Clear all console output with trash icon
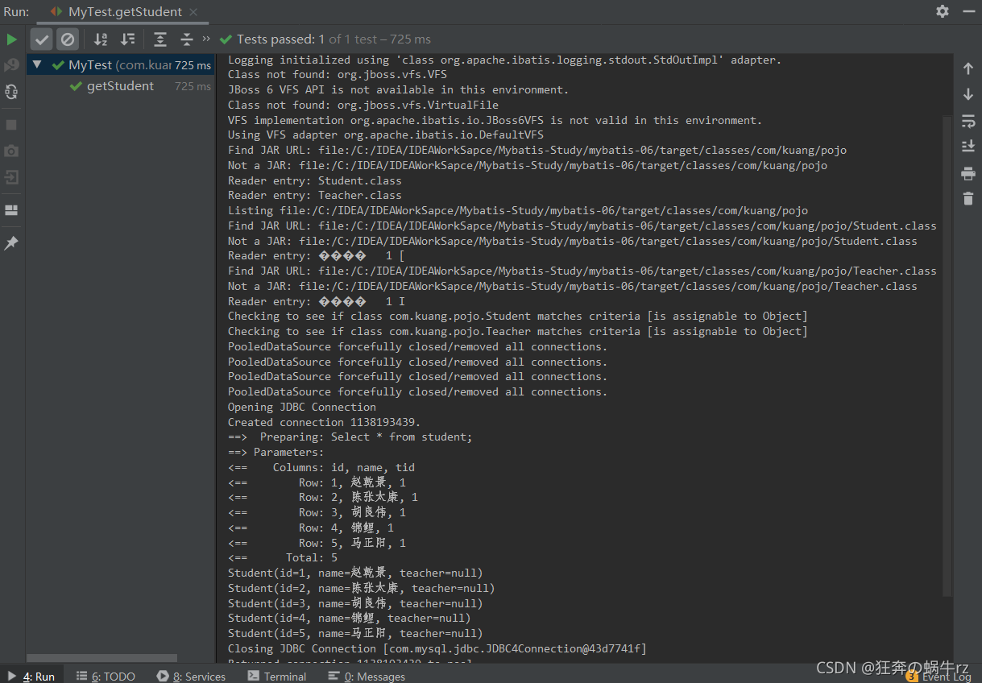This screenshot has width=982, height=683. point(968,198)
